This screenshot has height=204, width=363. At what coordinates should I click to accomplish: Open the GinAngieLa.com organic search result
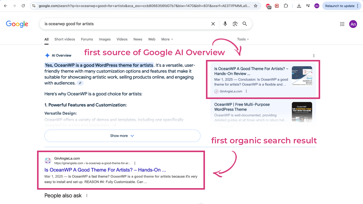click(105, 170)
